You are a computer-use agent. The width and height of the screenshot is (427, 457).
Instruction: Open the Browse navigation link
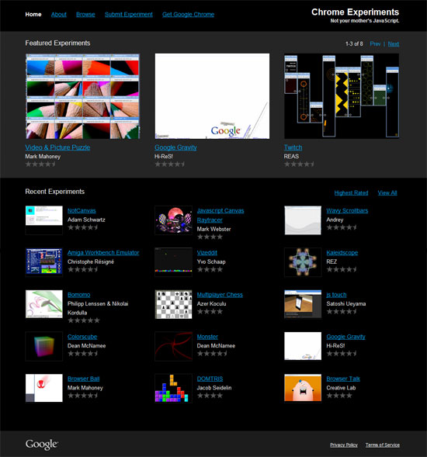[85, 15]
